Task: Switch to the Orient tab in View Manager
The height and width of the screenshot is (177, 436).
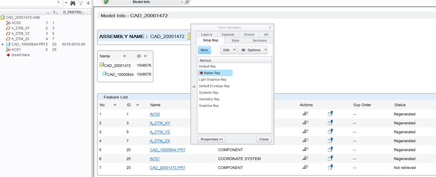Action: tap(249, 35)
